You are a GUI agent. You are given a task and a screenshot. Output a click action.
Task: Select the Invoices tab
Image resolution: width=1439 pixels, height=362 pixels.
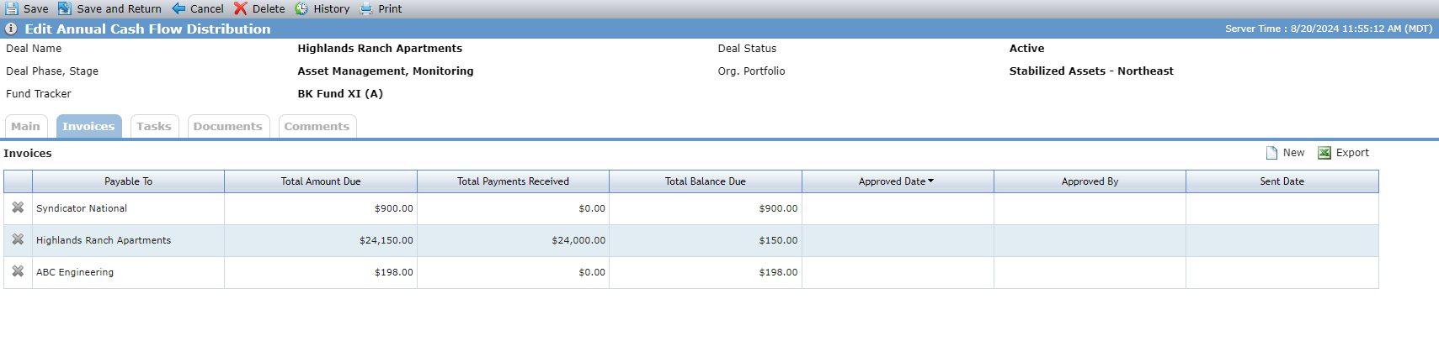pos(88,126)
